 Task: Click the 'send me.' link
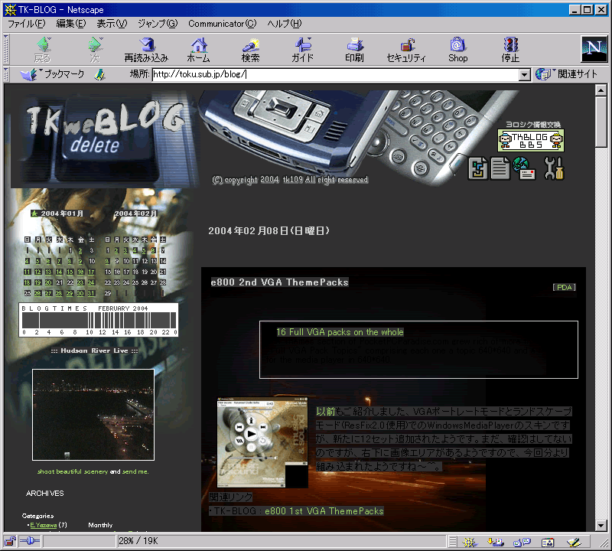coord(135,471)
